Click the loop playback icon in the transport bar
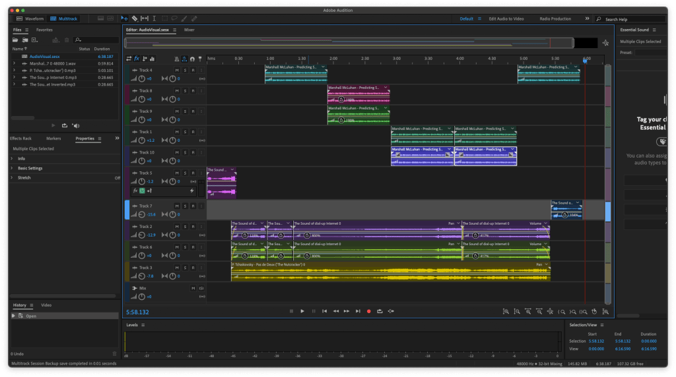This screenshot has height=377, width=676. click(380, 311)
